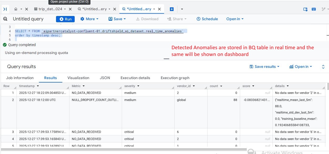
Task: Click the keyboard shortcuts icon
Action: (x=314, y=9)
